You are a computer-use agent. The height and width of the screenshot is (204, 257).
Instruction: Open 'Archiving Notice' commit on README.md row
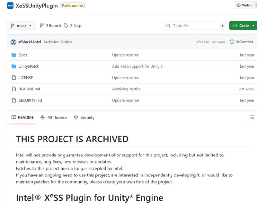(126, 89)
